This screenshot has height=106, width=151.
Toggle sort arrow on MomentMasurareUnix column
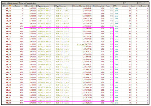tap(90, 6)
